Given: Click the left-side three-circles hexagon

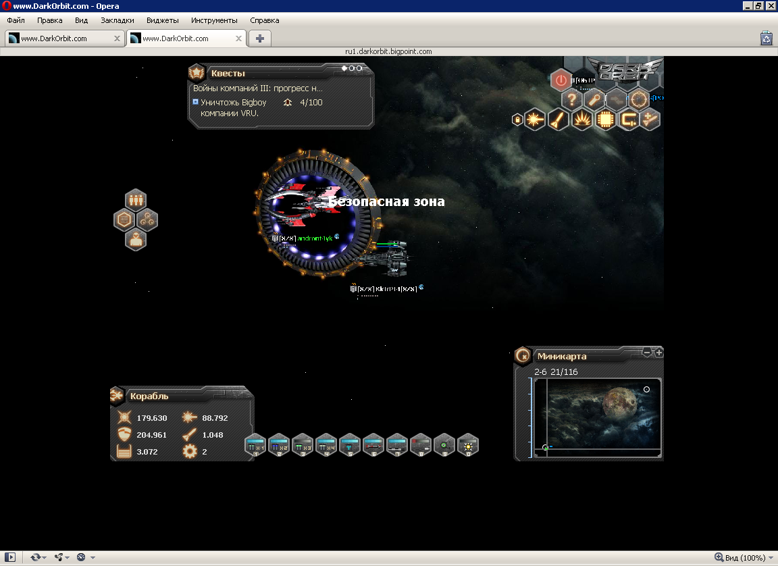Looking at the screenshot, I should coord(147,220).
